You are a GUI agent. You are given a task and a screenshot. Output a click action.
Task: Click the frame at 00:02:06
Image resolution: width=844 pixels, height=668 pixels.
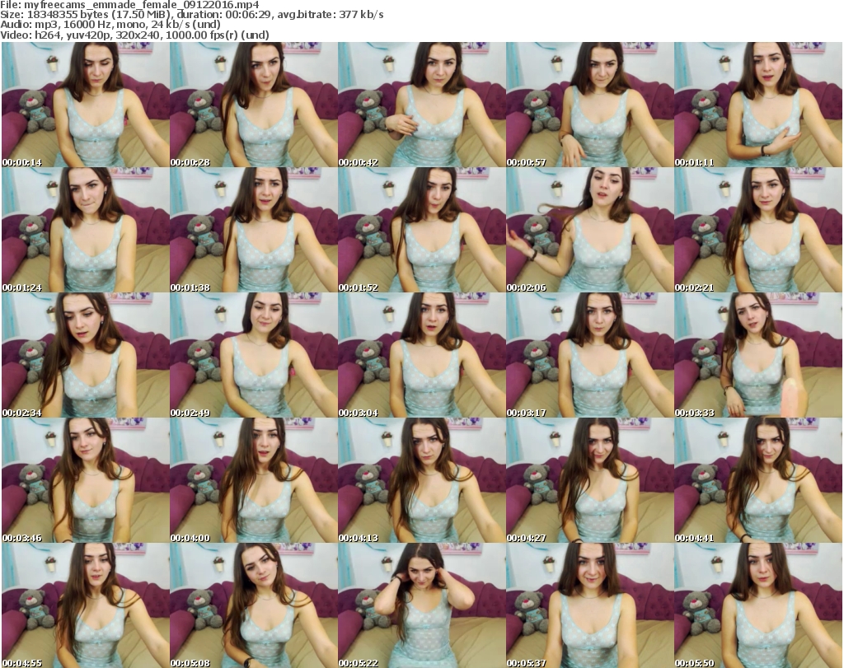(588, 230)
